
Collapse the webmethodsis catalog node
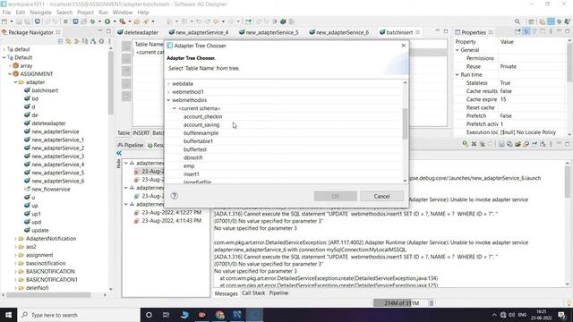coord(168,100)
